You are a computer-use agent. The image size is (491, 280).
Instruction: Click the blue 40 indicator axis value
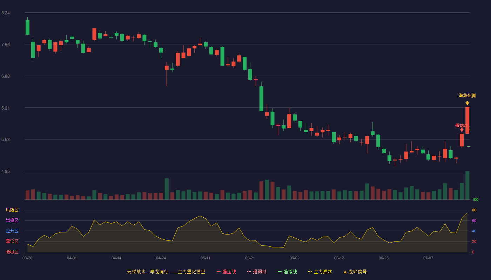pyautogui.click(x=474, y=231)
